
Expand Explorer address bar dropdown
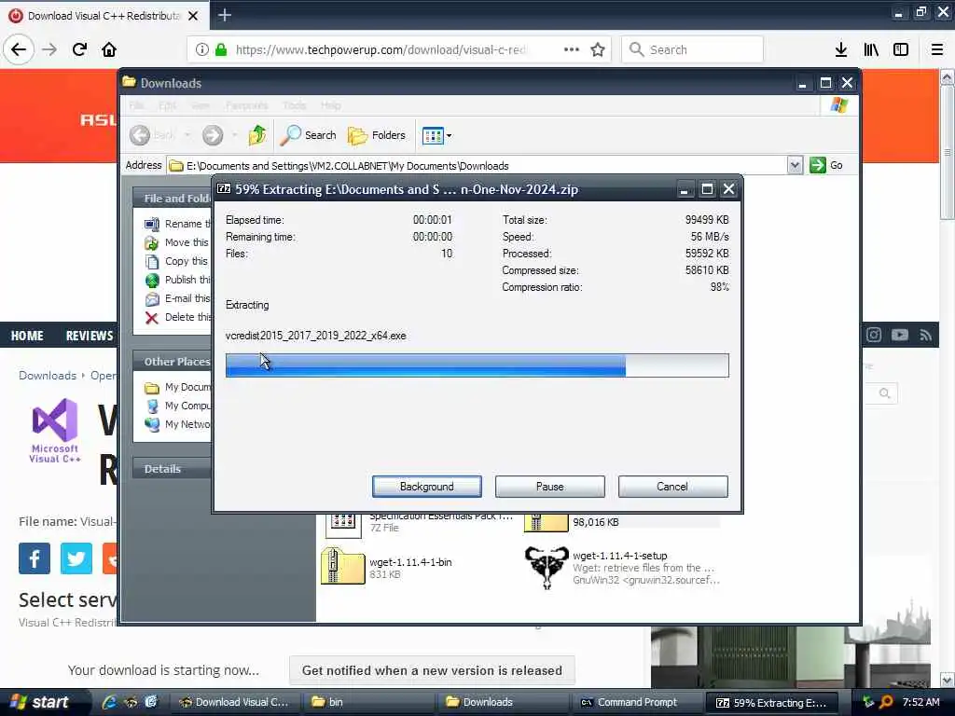795,165
